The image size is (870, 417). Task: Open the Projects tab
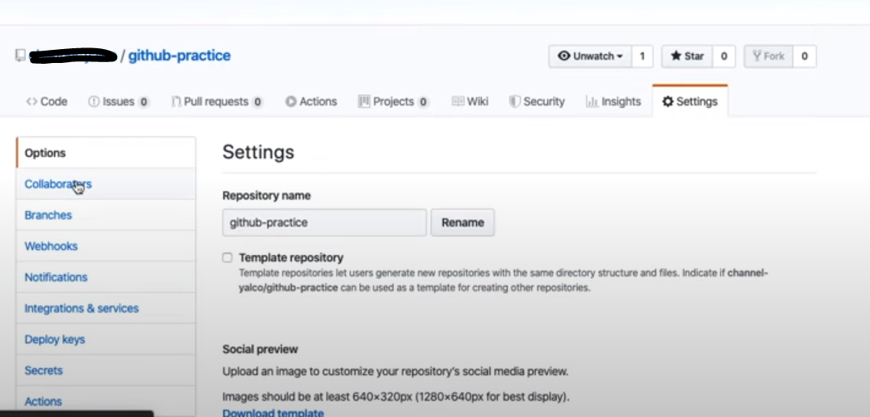pyautogui.click(x=393, y=101)
